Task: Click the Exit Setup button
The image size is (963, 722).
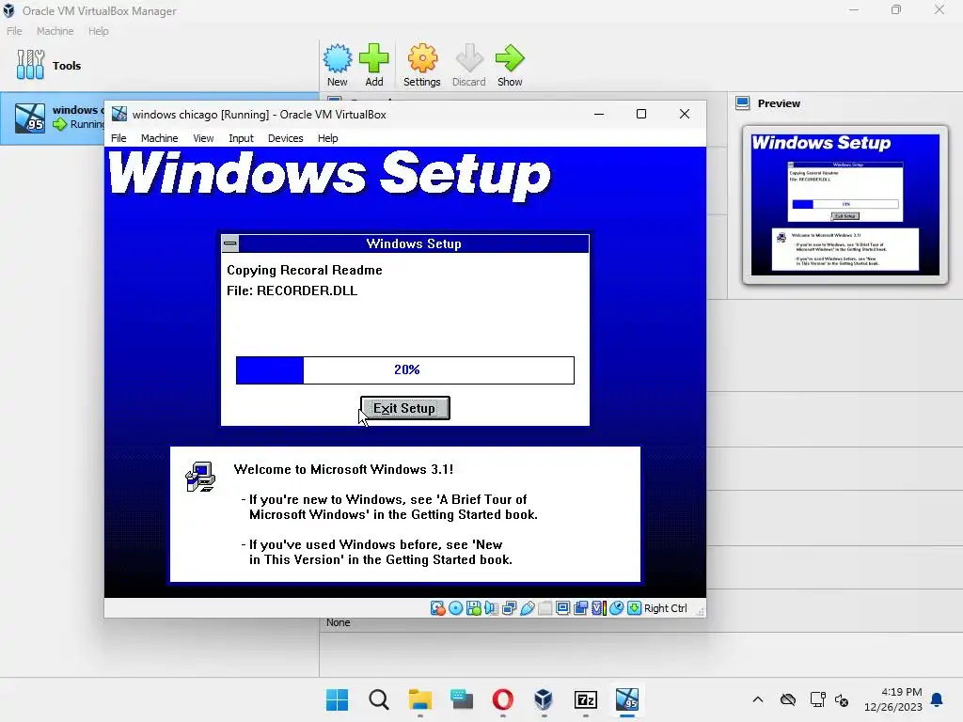Action: (404, 408)
